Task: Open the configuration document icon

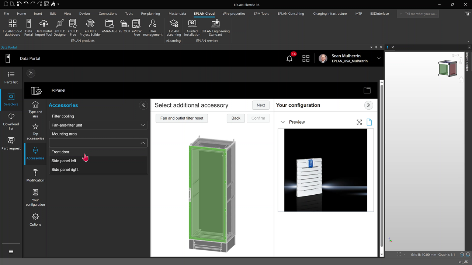Action: pos(369,122)
